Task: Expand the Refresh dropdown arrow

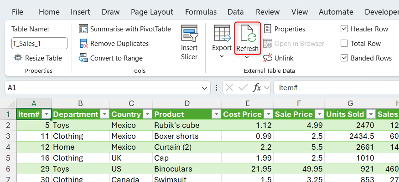Action: tap(247, 58)
